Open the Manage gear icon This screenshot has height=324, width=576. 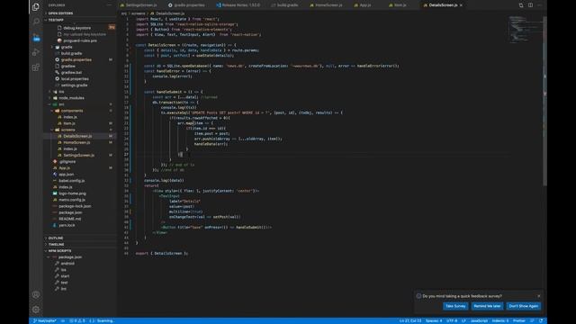(x=36, y=310)
